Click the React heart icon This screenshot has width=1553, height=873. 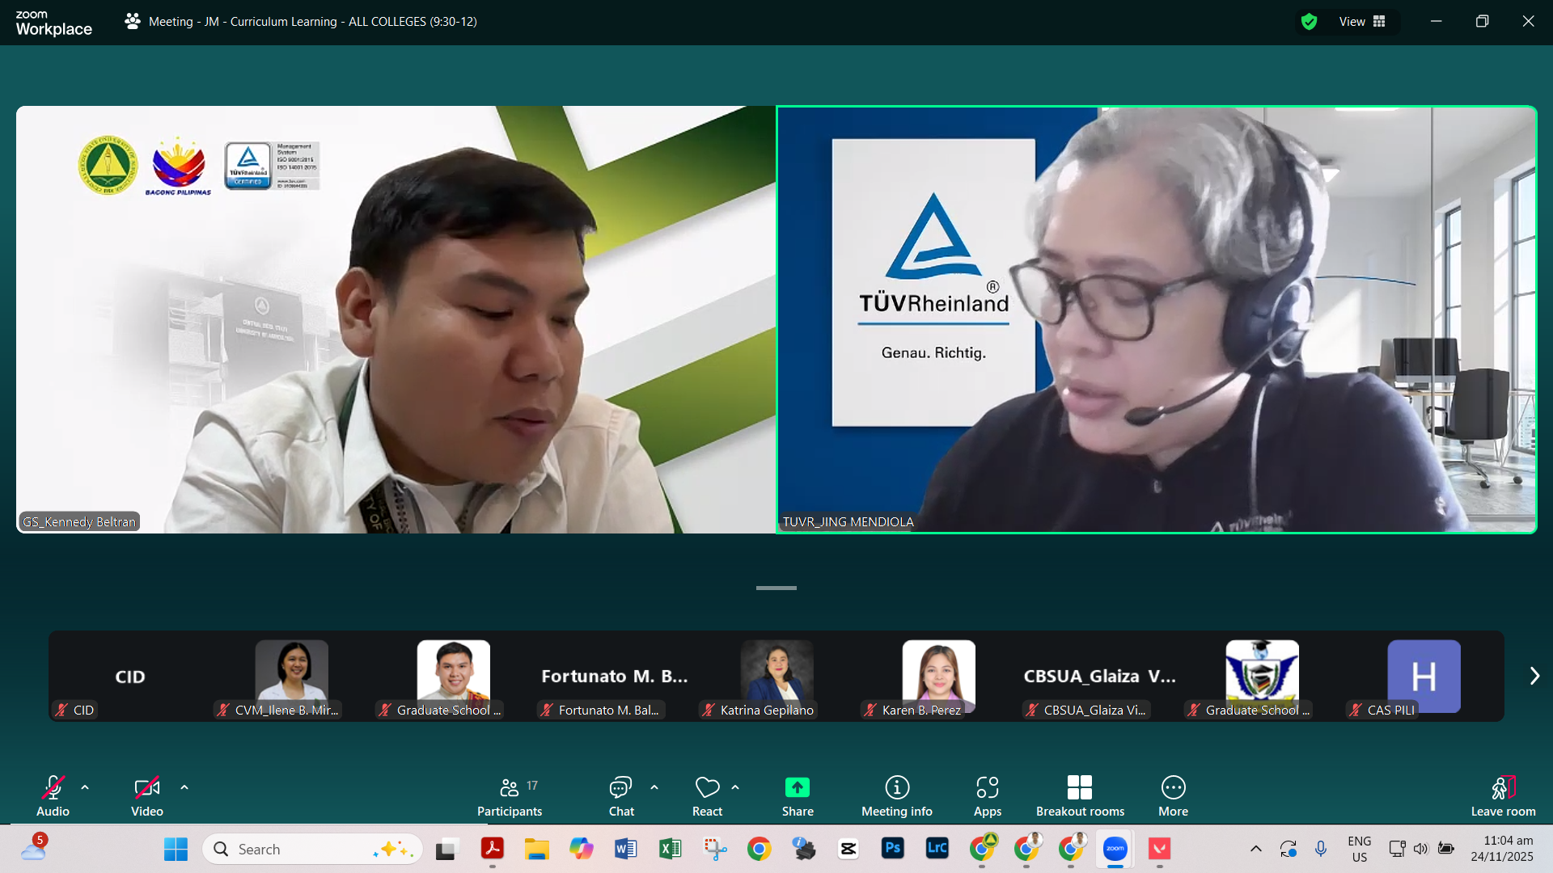pos(707,788)
